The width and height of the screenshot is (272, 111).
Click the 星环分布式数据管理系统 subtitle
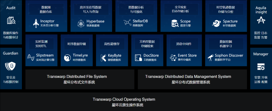click(191, 82)
